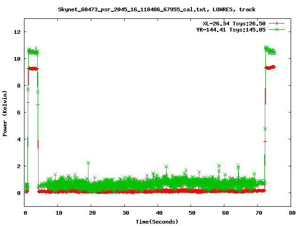Click the y-axis tick label 6

(19, 113)
